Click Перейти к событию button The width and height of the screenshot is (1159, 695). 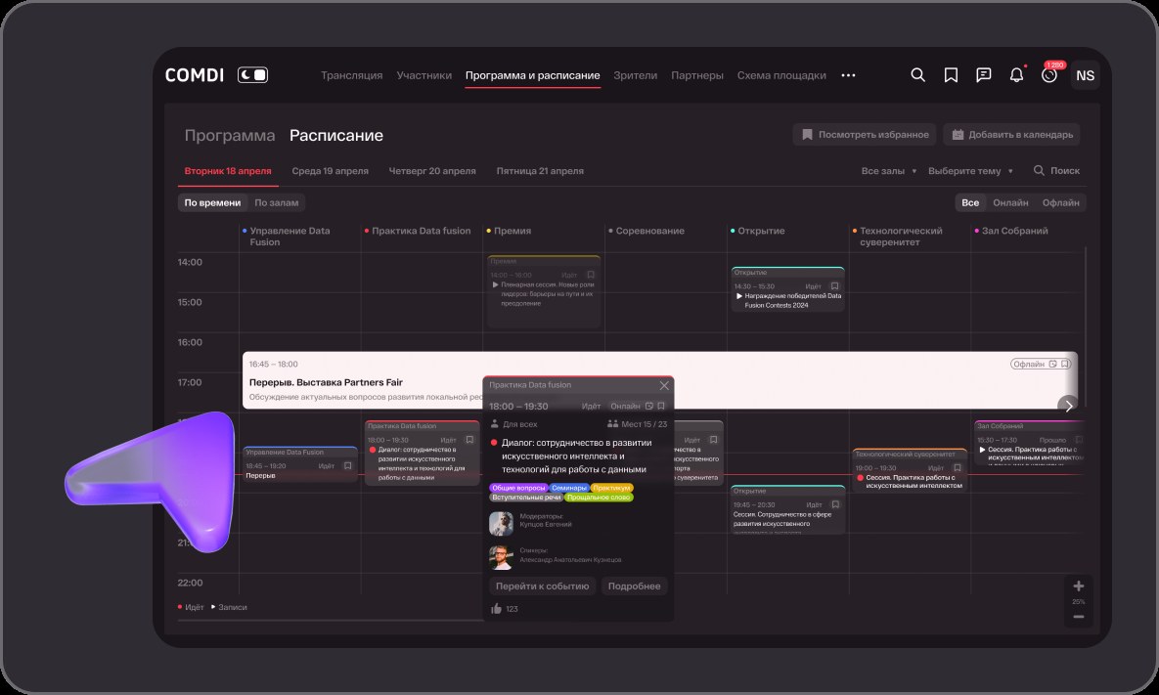pyautogui.click(x=543, y=586)
